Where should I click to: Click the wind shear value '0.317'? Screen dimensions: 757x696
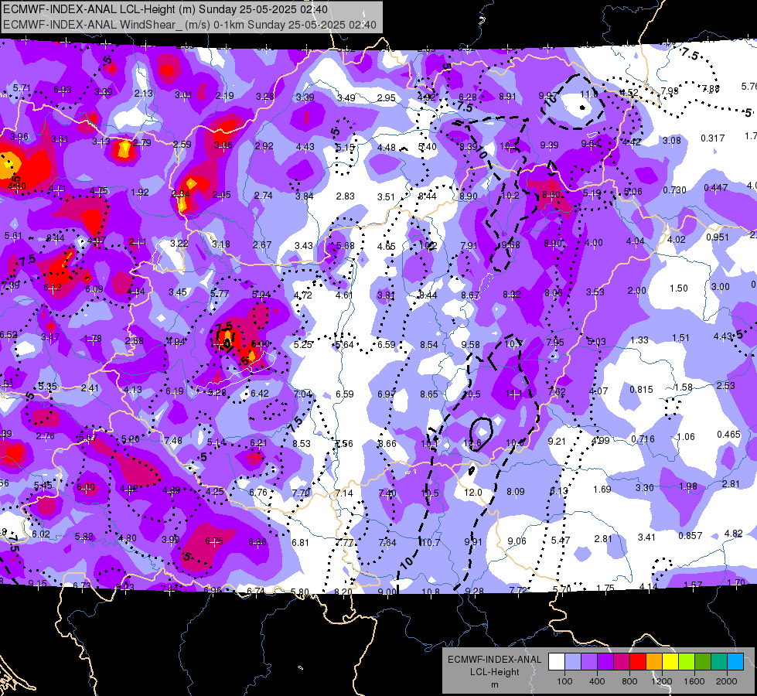(x=713, y=138)
